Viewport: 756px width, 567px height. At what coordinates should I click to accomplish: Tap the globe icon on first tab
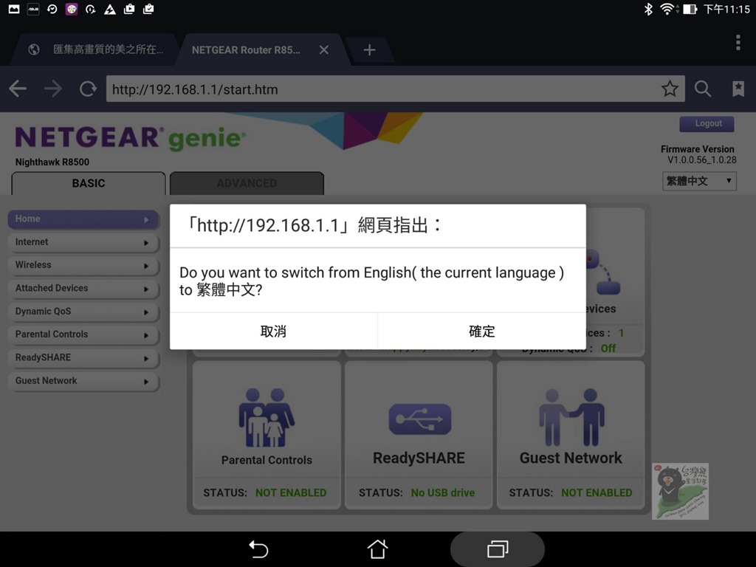34,49
